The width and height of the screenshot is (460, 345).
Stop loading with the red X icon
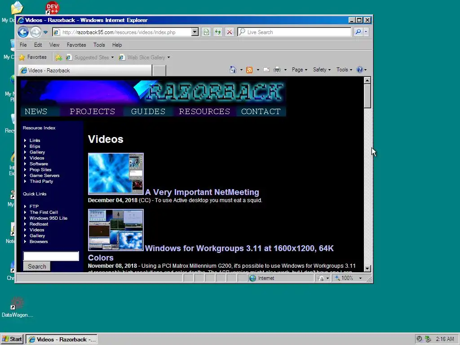[x=230, y=32]
